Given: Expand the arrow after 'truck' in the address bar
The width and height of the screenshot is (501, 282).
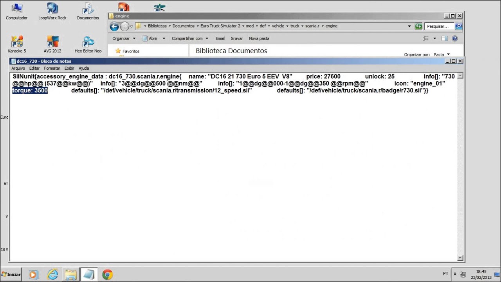Looking at the screenshot, I should click(303, 26).
